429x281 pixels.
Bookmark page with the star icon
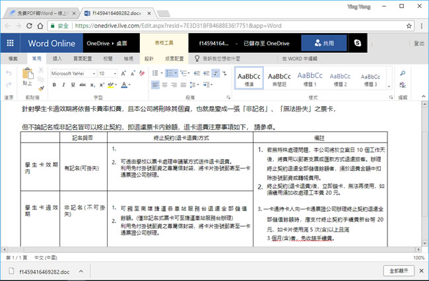[x=409, y=26]
